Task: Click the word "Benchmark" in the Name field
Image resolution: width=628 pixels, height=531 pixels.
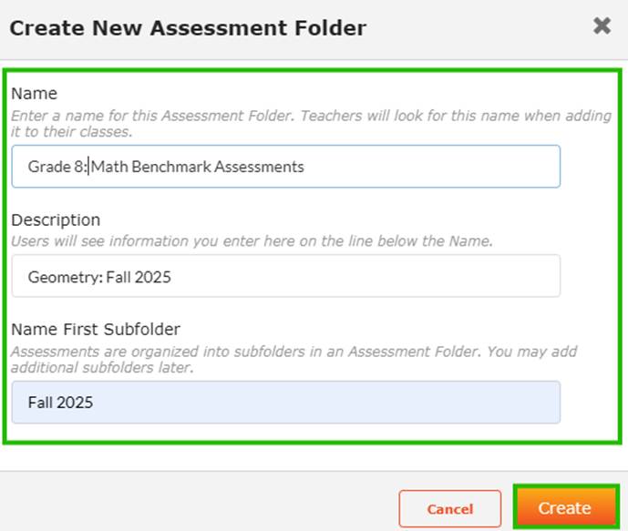Action: (x=169, y=167)
